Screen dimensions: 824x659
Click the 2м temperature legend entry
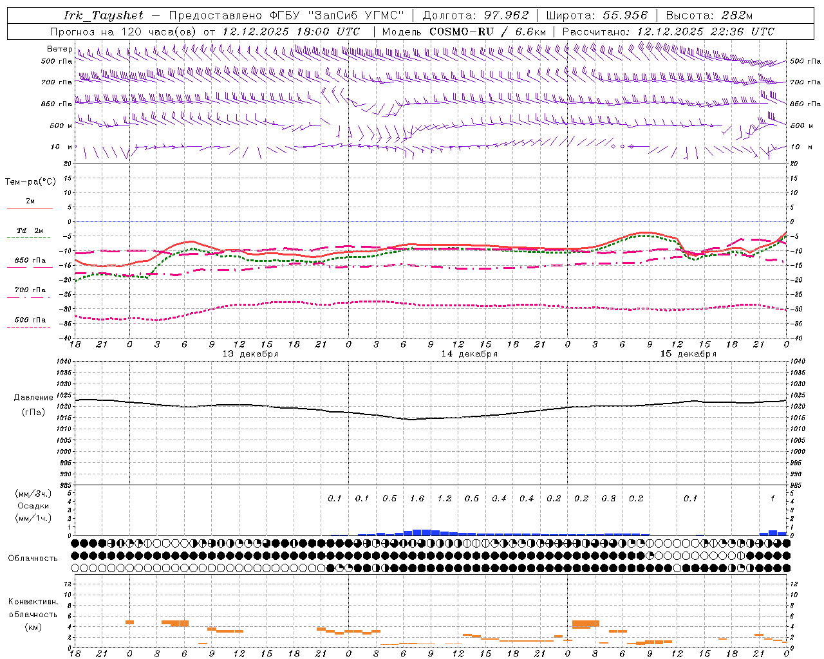coord(30,201)
